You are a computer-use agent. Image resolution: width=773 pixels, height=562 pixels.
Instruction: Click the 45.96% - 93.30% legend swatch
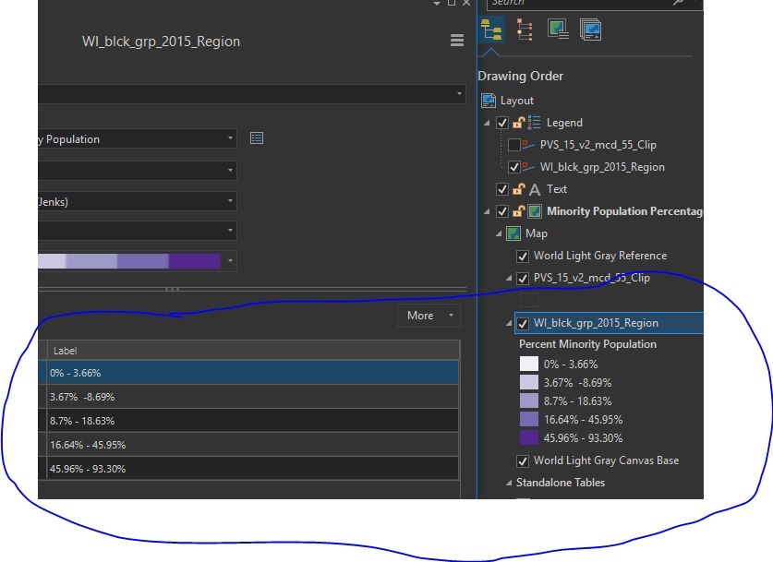[529, 437]
